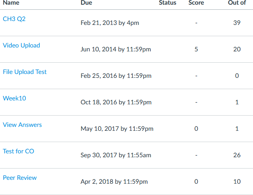
Task: Click the Score column header
Action: (x=196, y=3)
